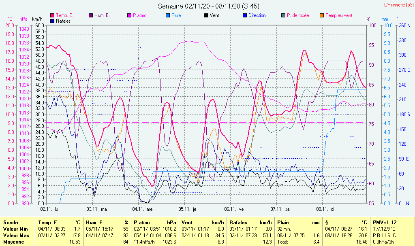Click the average wind value 8.3
This screenshot has width=415, height=246.
[221, 242]
